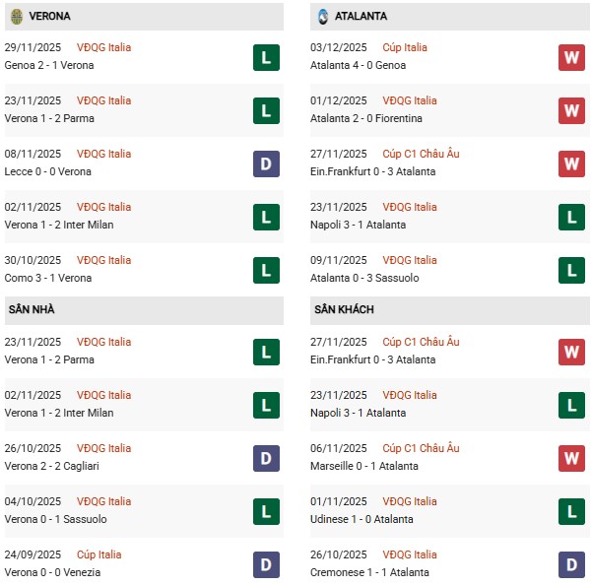Click the D badge for Lecce 0-0 Verona
The width and height of the screenshot is (591, 586).
click(x=266, y=164)
